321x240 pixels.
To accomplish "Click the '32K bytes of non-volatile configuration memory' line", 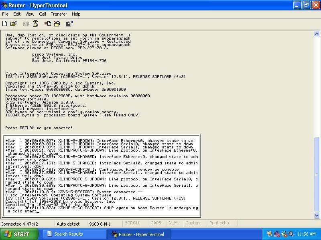I will 62,112.
